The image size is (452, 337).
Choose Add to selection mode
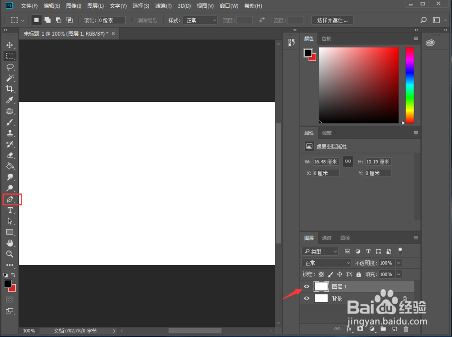(x=47, y=20)
